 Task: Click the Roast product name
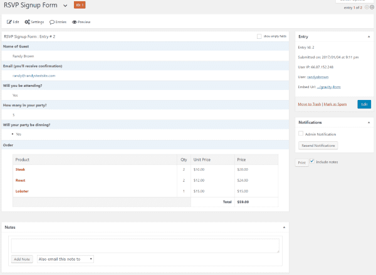coord(20,180)
